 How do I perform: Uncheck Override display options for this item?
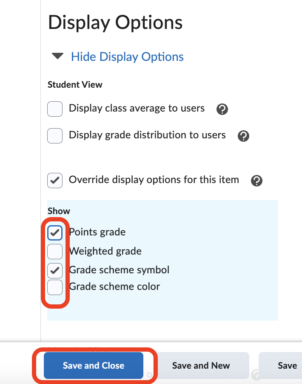pyautogui.click(x=55, y=180)
